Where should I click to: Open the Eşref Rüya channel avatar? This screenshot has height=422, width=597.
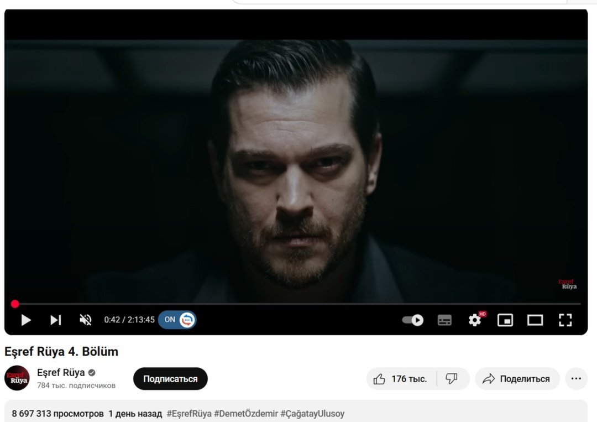(x=17, y=378)
